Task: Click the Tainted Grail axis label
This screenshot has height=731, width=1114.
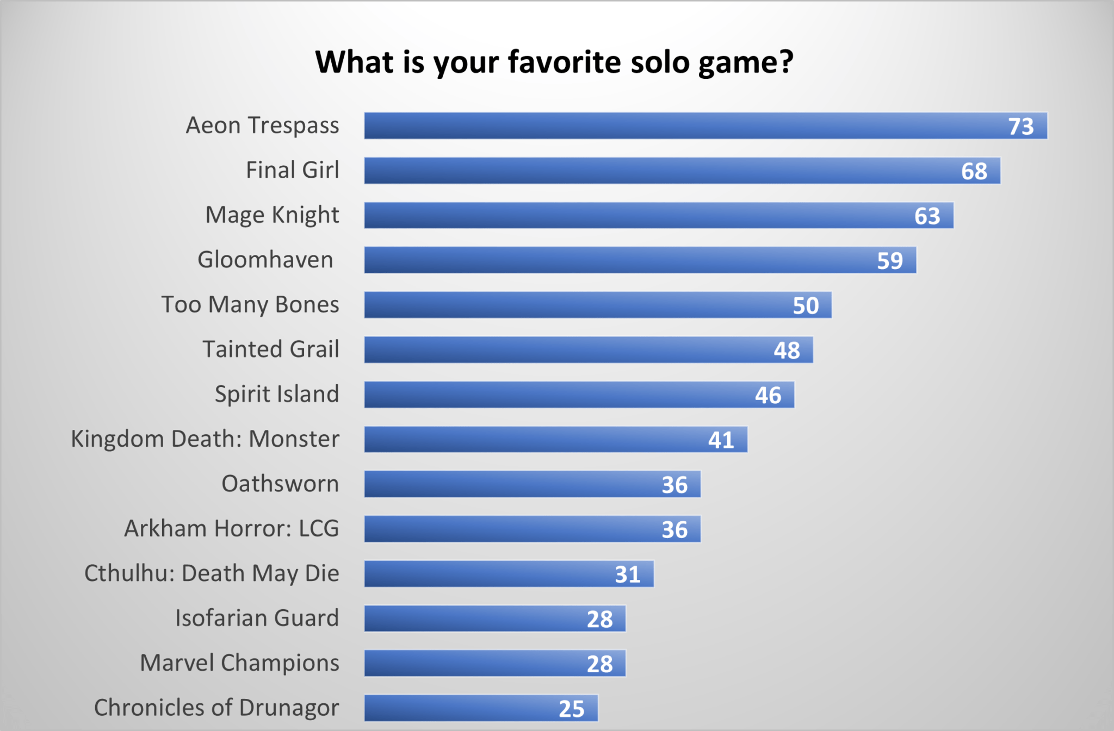Action: click(271, 349)
